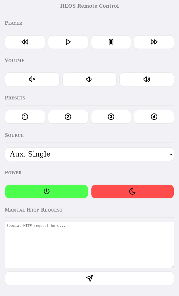Select preset number 4

[x=154, y=117]
